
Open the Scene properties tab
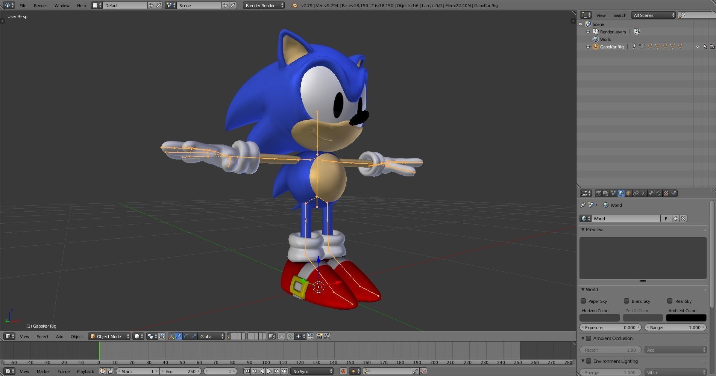coord(613,193)
